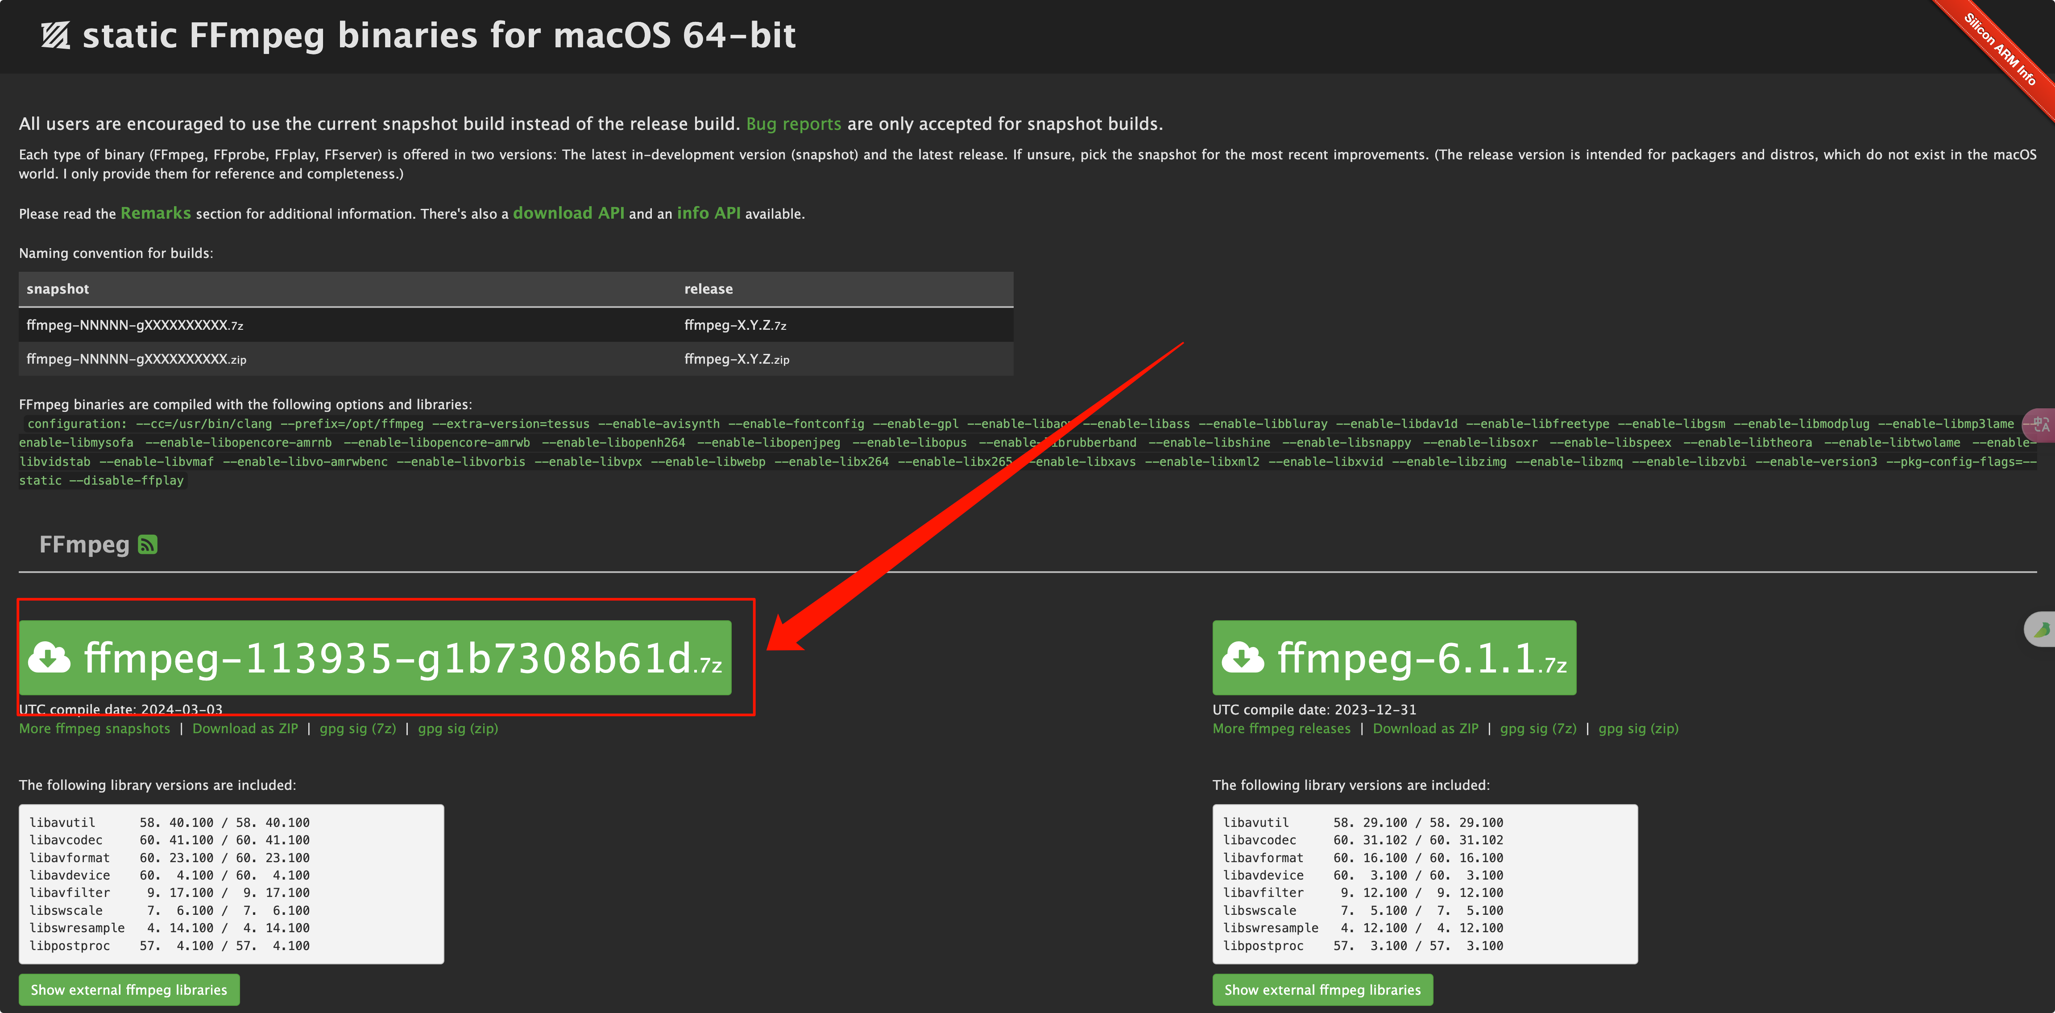This screenshot has width=2055, height=1013.
Task: Show external ffmpeg libraries for snapshot
Action: [129, 990]
